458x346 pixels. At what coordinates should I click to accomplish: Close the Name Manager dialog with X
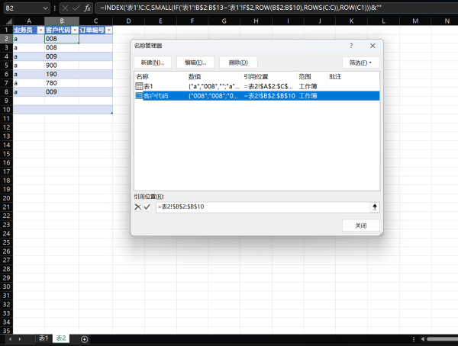tap(373, 46)
